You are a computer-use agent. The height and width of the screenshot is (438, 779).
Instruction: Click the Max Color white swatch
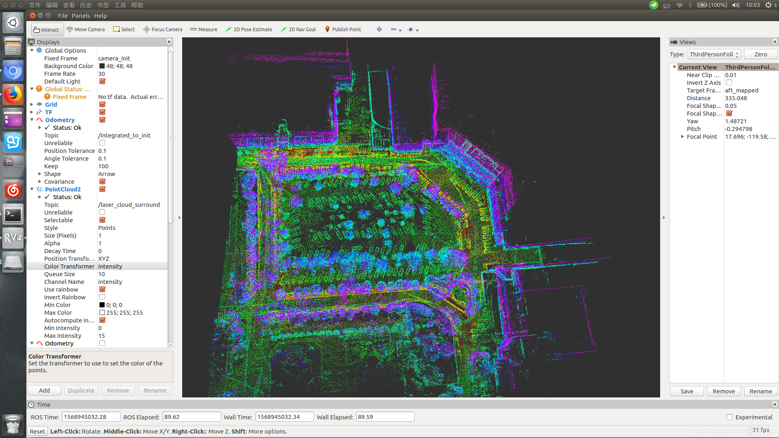102,313
